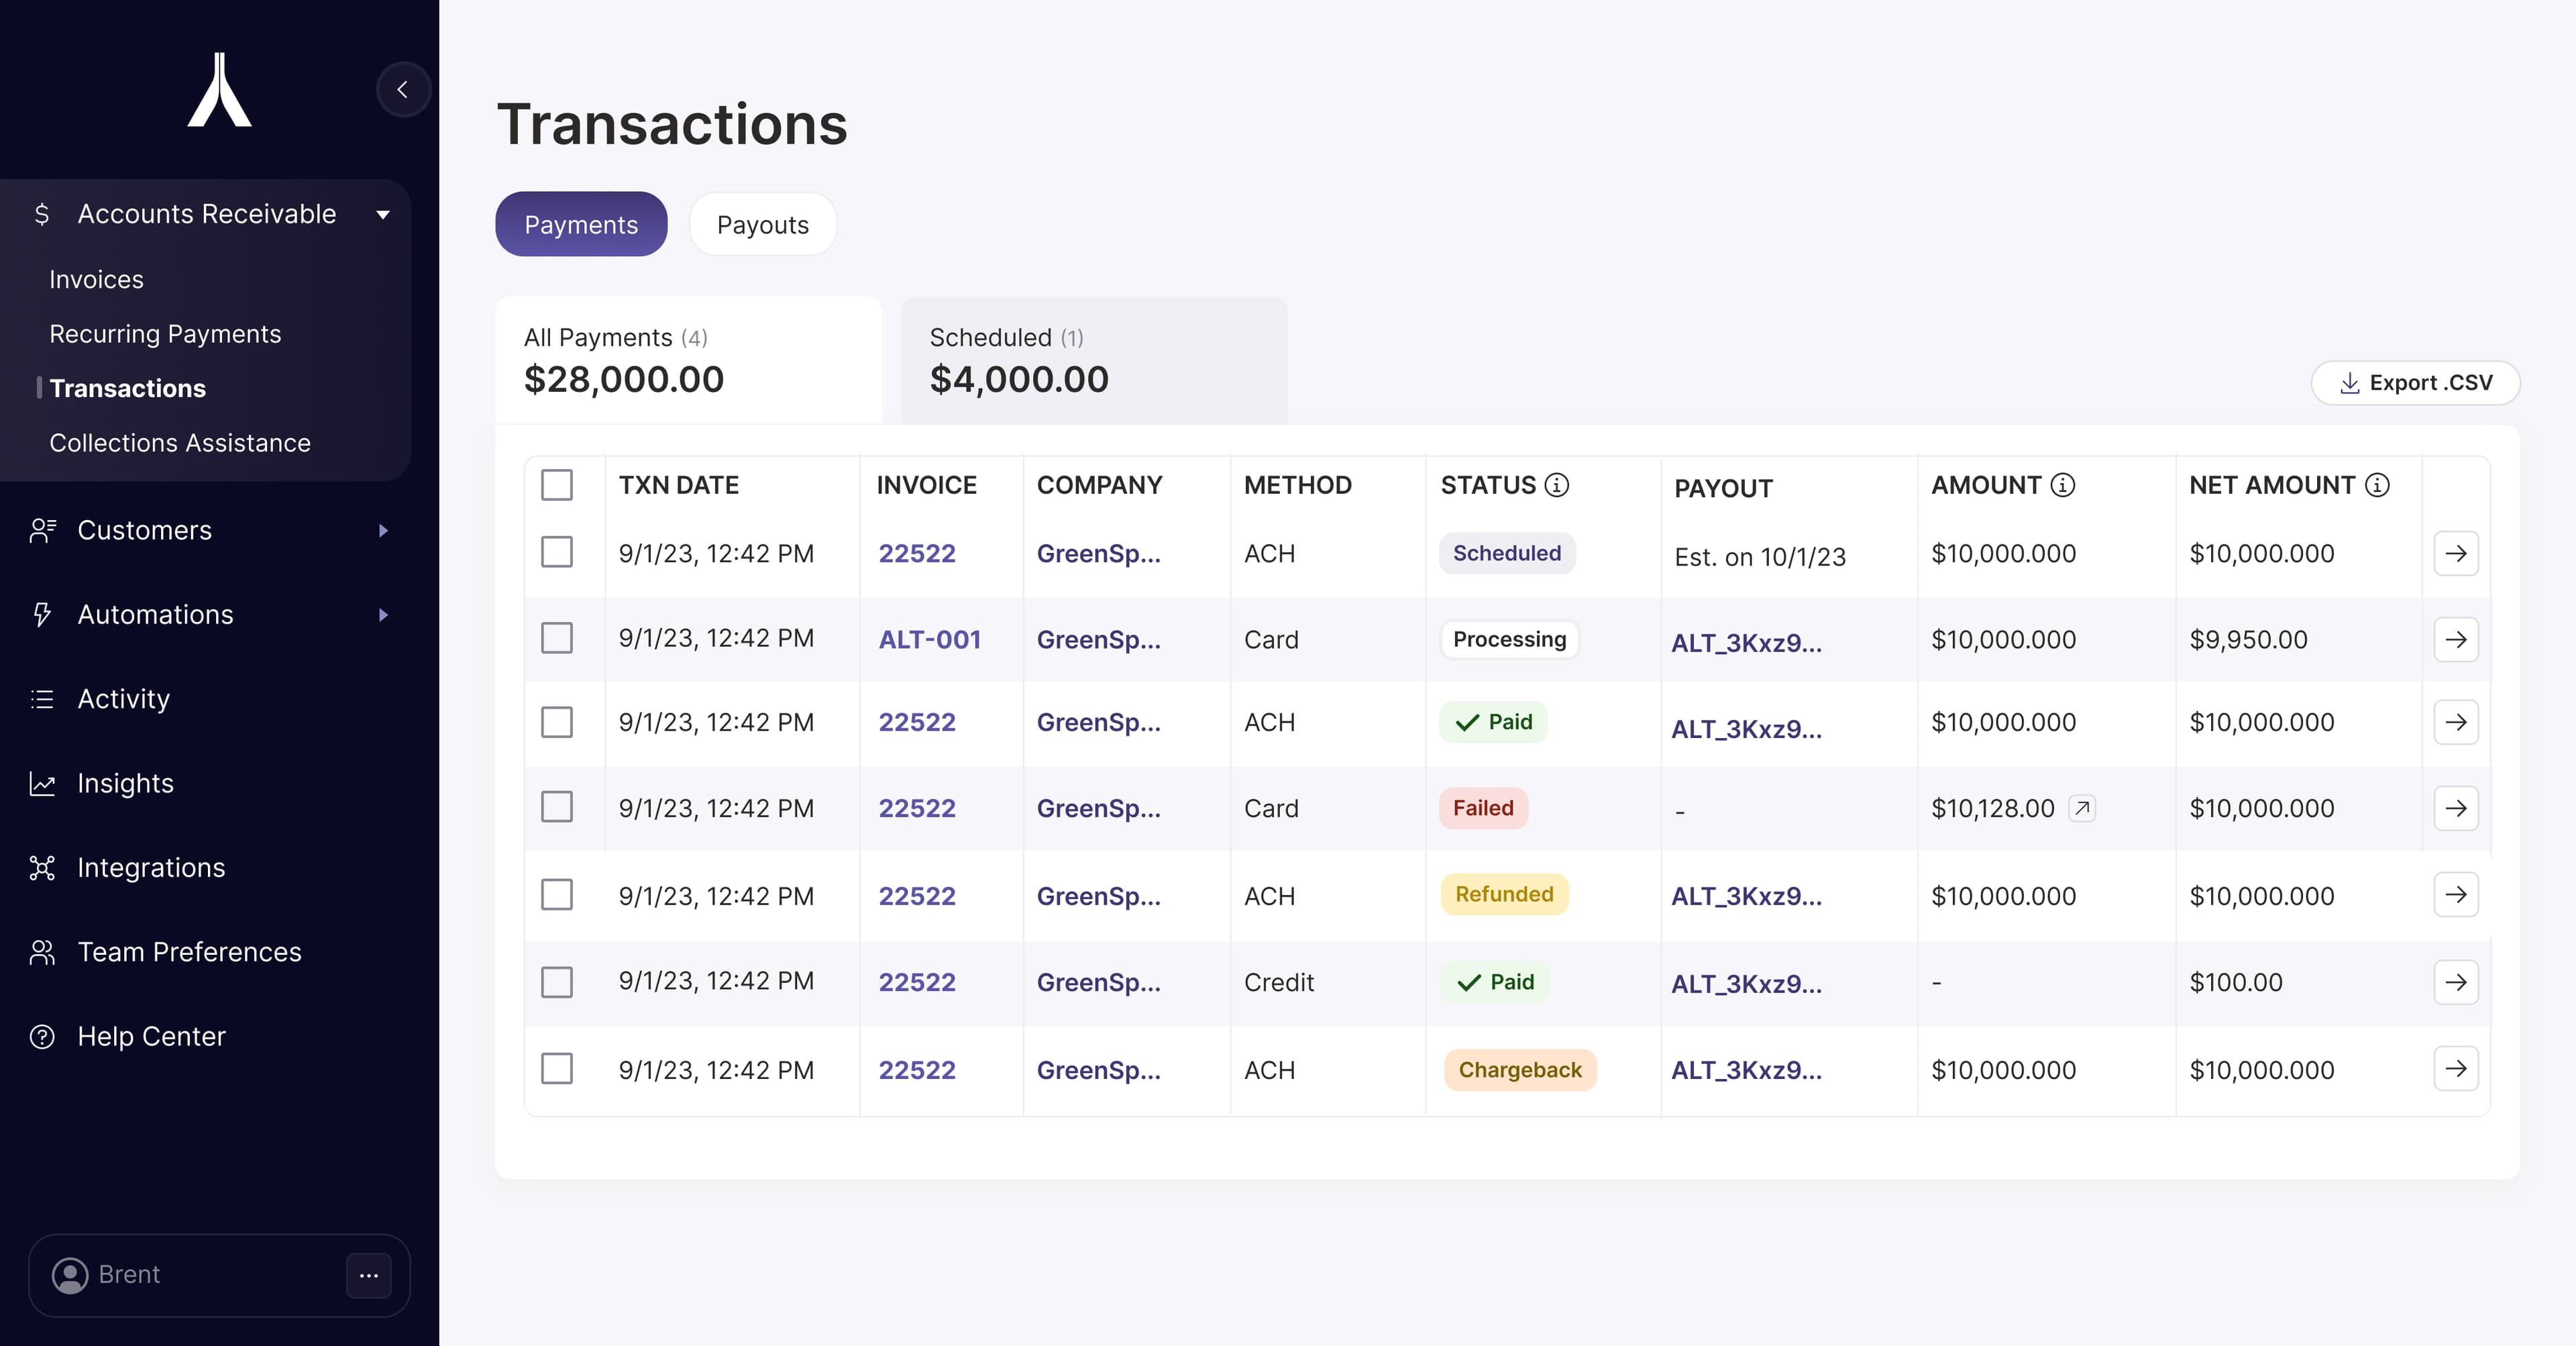Open details arrow for the ACH Paid row

click(2456, 722)
